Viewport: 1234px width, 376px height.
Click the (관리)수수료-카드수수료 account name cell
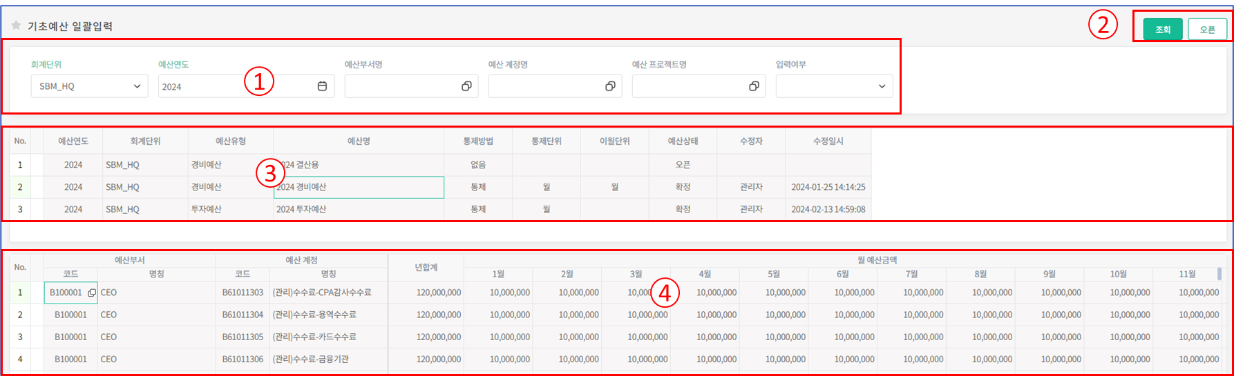(x=328, y=337)
